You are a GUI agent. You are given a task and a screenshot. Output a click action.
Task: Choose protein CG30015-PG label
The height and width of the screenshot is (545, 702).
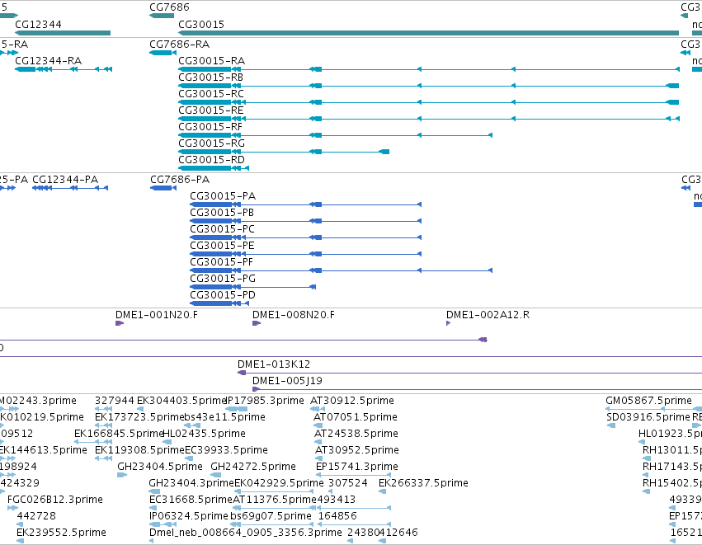(x=223, y=279)
